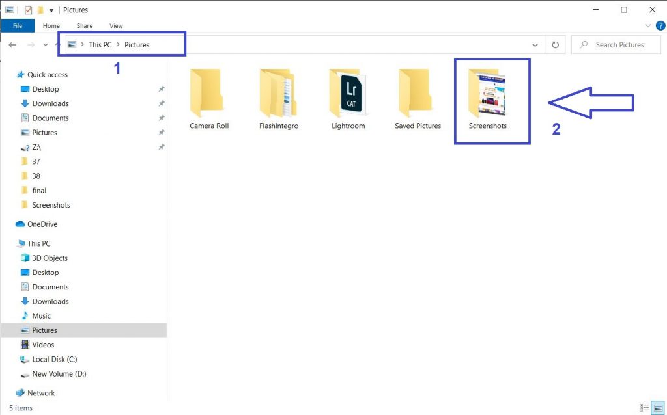The image size is (667, 415).
Task: Open the address bar history dropdown
Action: click(x=535, y=45)
